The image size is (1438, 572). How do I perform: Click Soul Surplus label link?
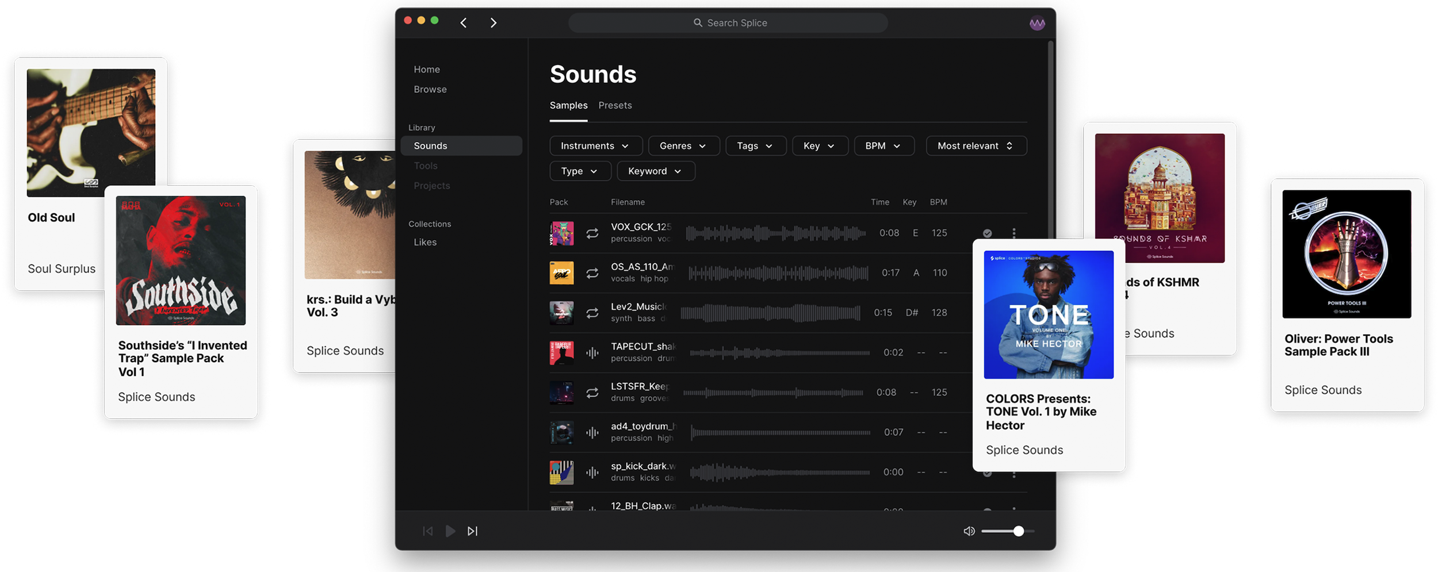[62, 268]
